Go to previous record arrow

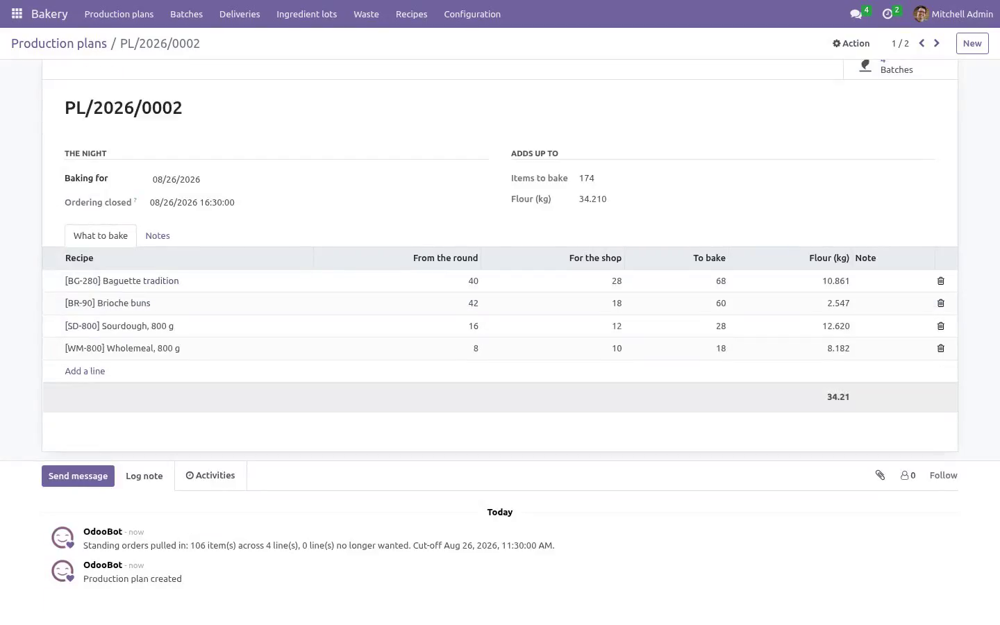pos(922,43)
